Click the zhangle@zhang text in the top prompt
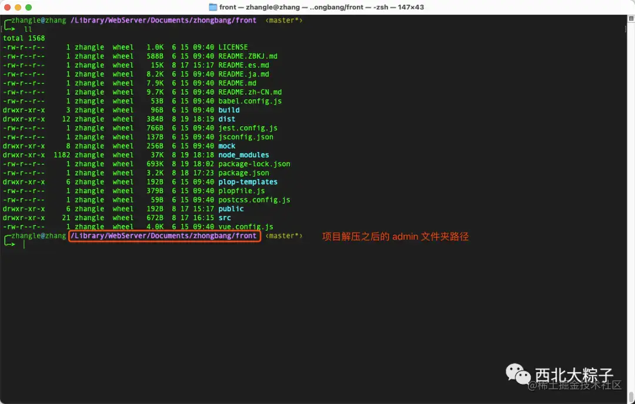 point(38,20)
